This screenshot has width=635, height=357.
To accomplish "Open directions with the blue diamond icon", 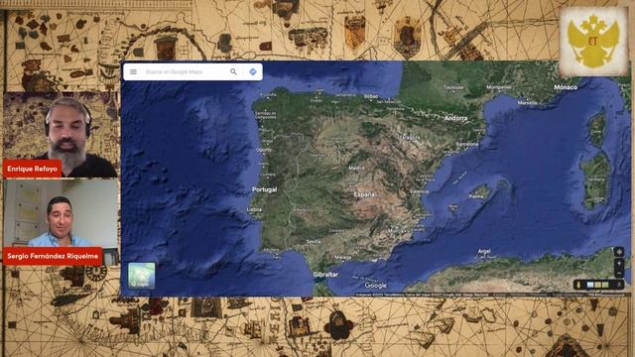I will pyautogui.click(x=253, y=71).
